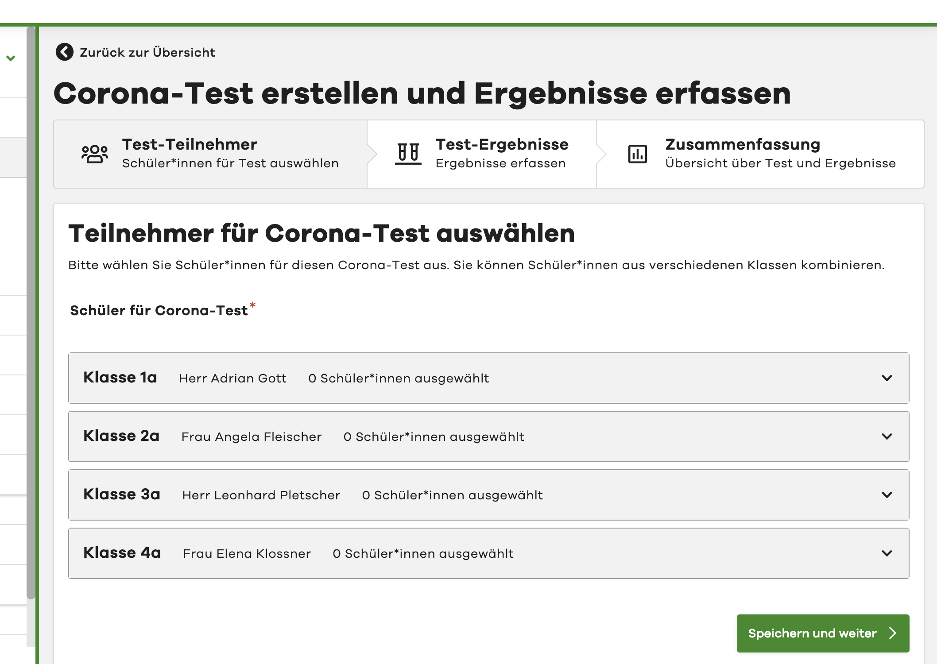Image resolution: width=937 pixels, height=664 pixels.
Task: Expand Klasse 2a of Frau Angela Fleischer
Action: [886, 436]
